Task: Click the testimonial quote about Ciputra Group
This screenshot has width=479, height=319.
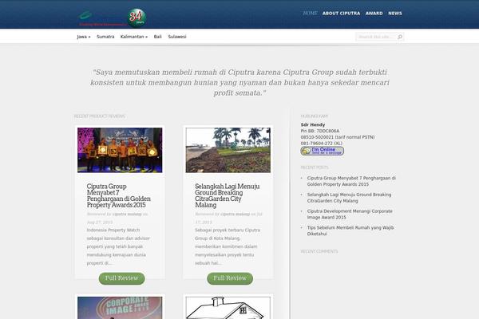Action: click(x=239, y=82)
